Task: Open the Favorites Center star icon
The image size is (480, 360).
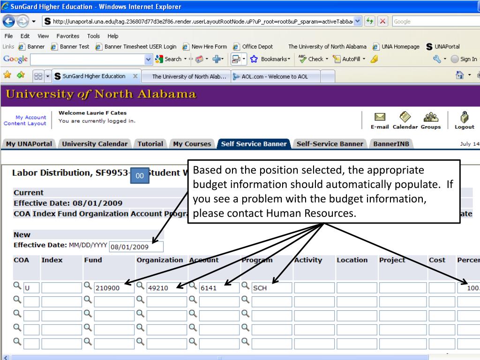Action: (x=7, y=75)
